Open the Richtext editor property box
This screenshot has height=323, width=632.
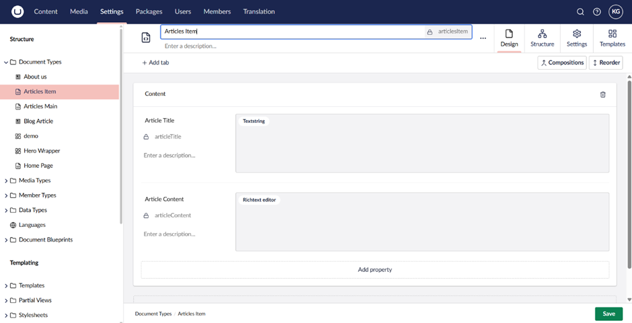tap(422, 222)
